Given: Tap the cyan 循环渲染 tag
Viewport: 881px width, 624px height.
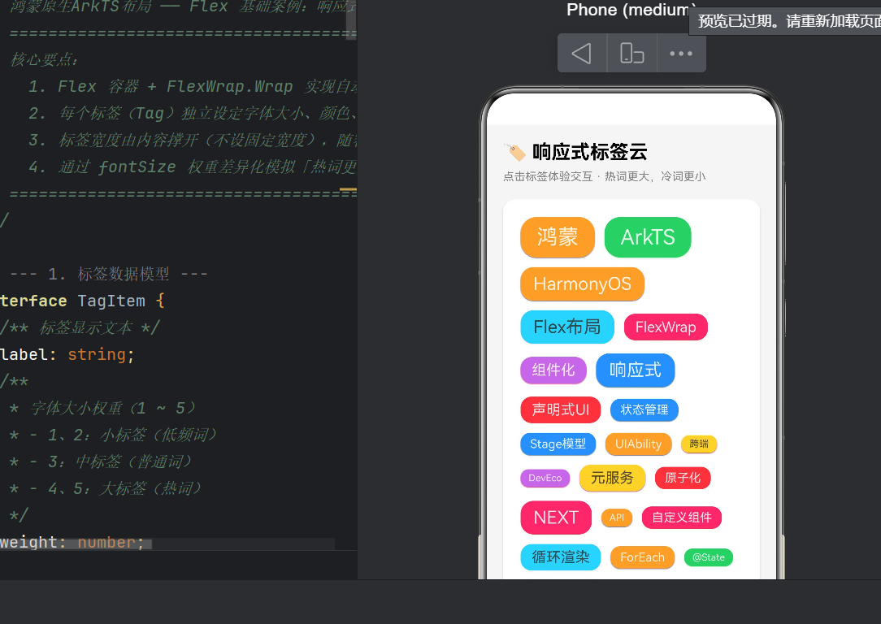Looking at the screenshot, I should (561, 557).
